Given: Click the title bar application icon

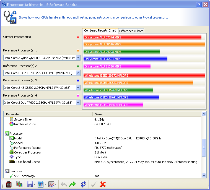Looking at the screenshot, I should pyautogui.click(x=4, y=4).
